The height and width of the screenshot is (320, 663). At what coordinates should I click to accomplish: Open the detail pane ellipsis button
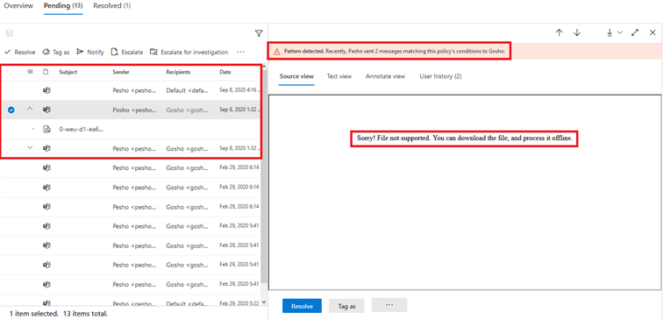[x=389, y=305]
